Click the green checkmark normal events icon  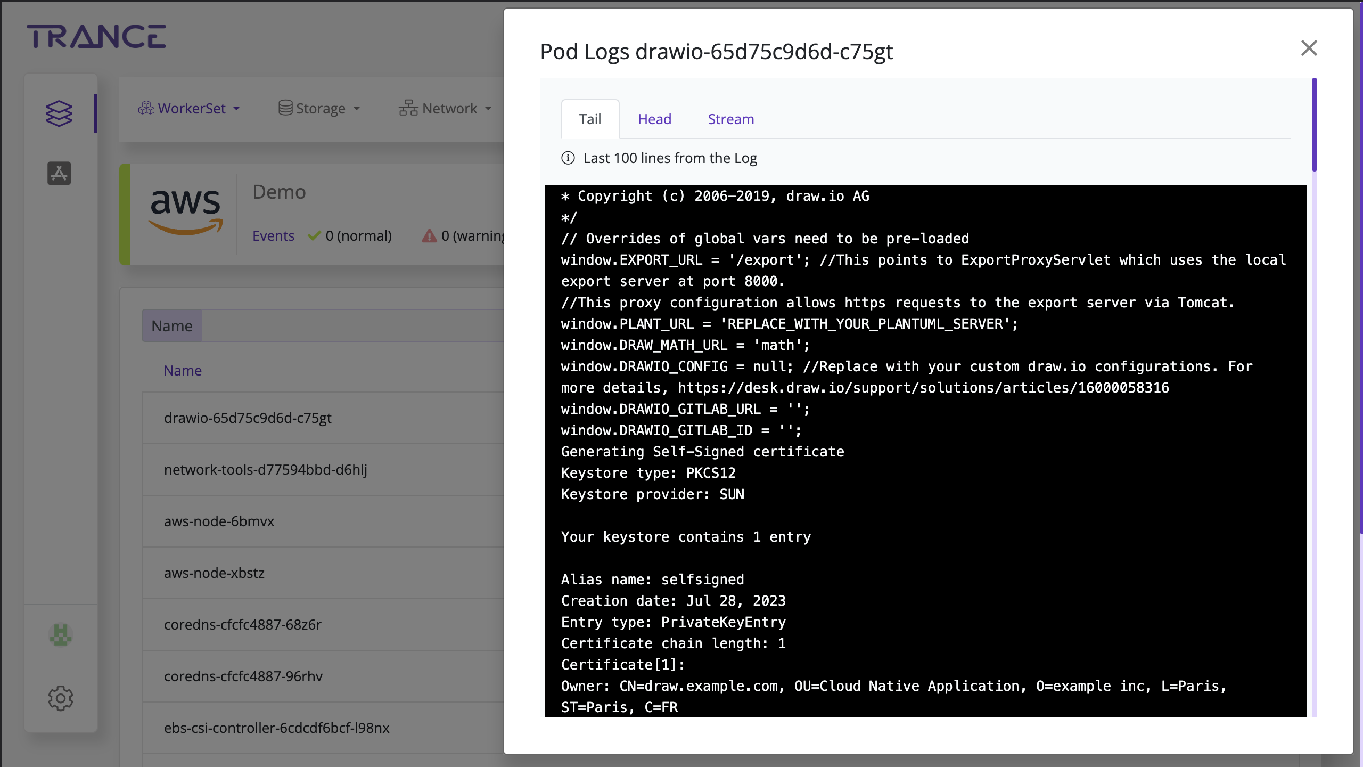(x=314, y=236)
